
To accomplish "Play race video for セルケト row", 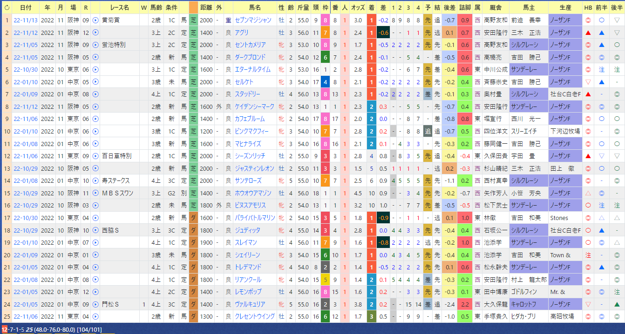I will click(x=95, y=82).
